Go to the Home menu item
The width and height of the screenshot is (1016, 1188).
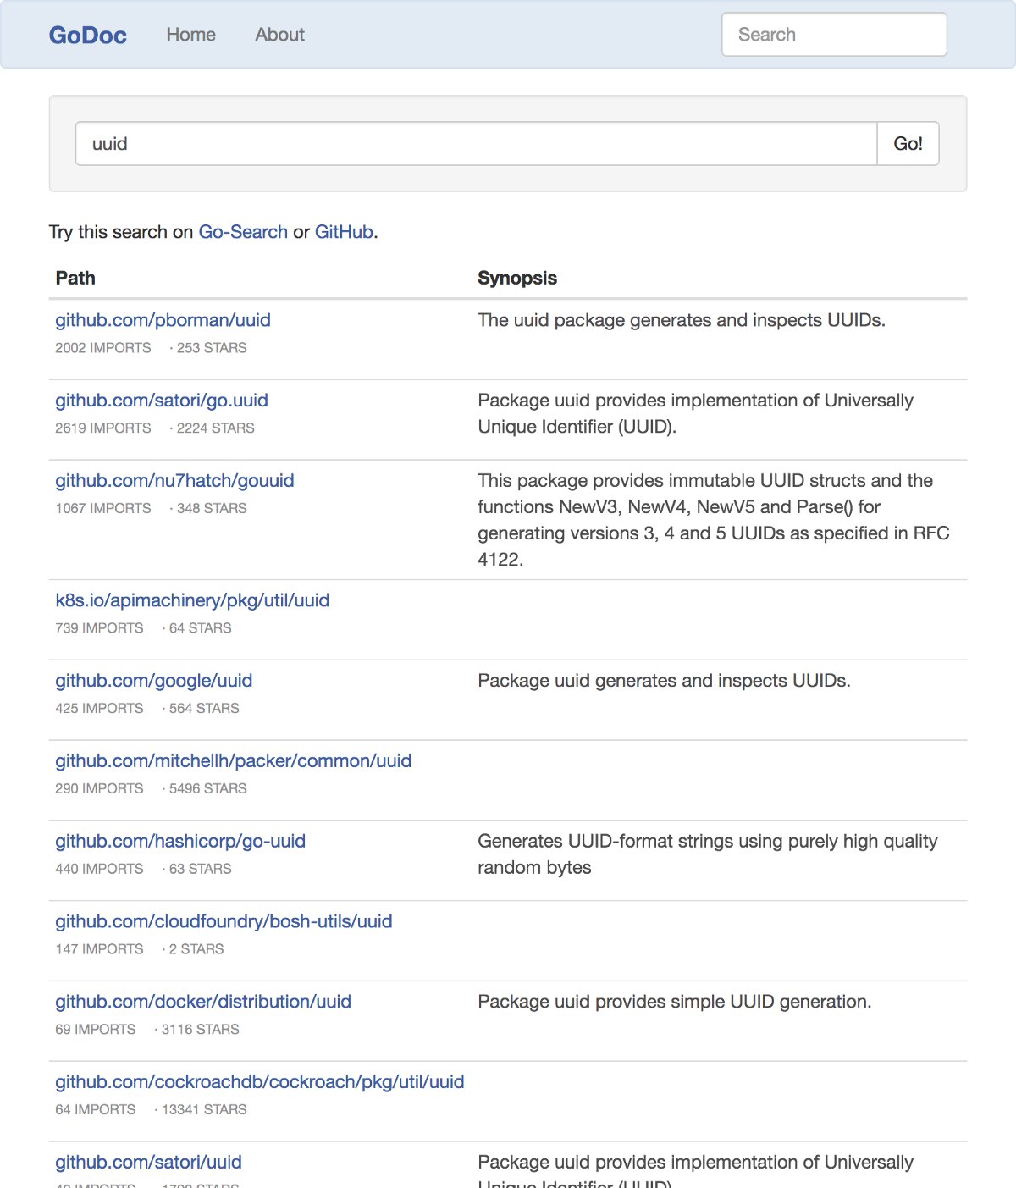click(x=190, y=35)
